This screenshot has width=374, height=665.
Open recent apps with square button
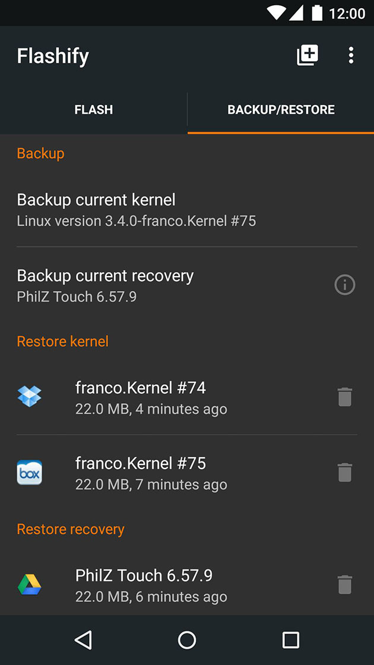[290, 639]
